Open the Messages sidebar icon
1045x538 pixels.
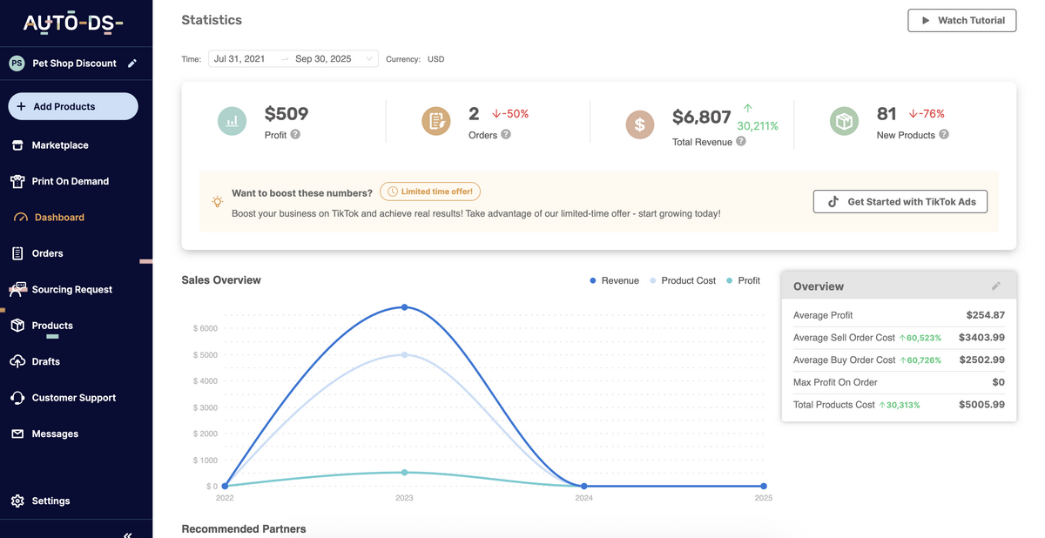pyautogui.click(x=17, y=433)
